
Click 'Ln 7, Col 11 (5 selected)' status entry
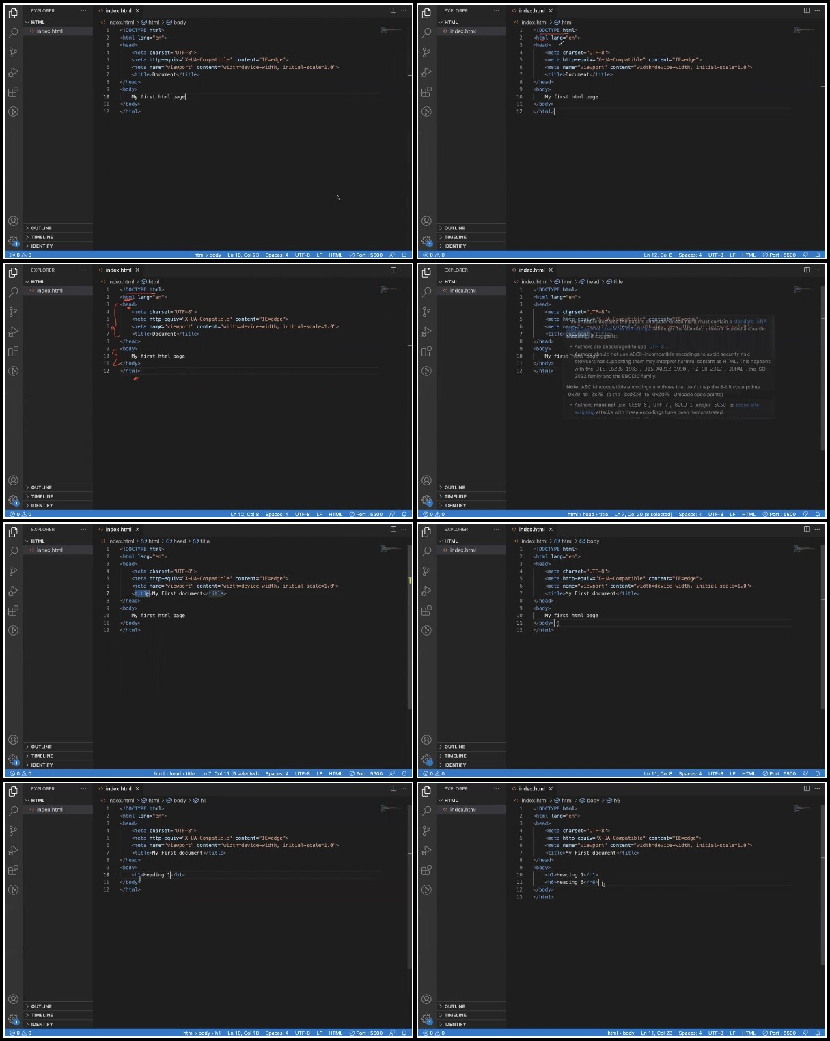point(230,773)
